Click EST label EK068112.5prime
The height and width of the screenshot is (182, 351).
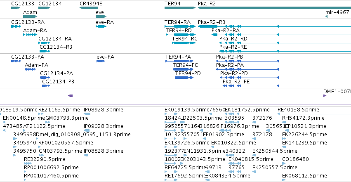click(304, 176)
